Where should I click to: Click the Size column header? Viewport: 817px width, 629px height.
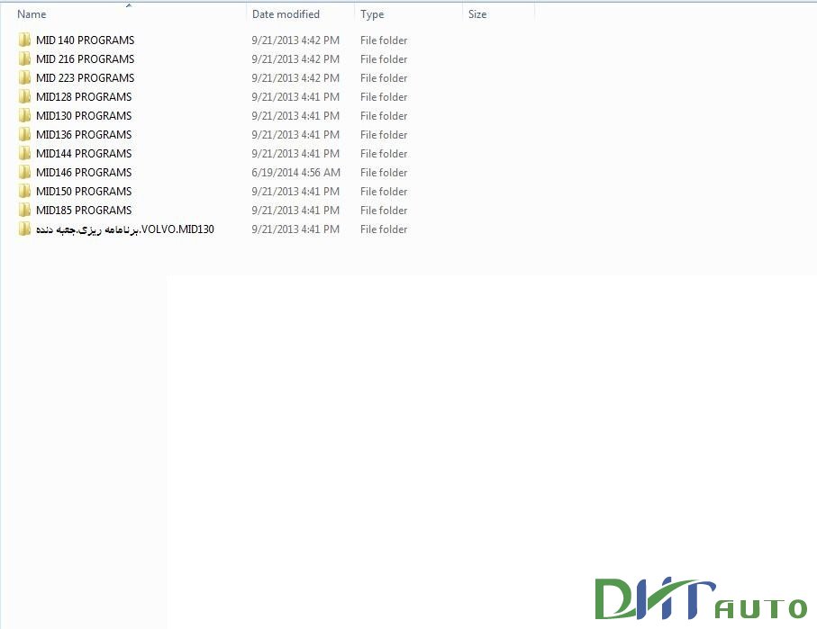point(477,13)
